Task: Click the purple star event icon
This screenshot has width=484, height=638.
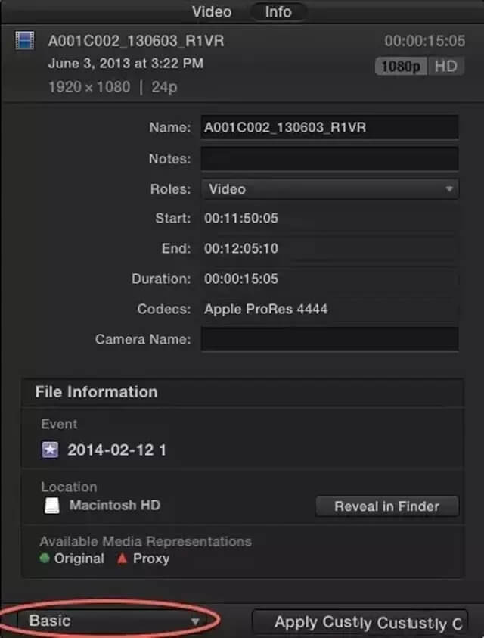Action: click(x=51, y=450)
